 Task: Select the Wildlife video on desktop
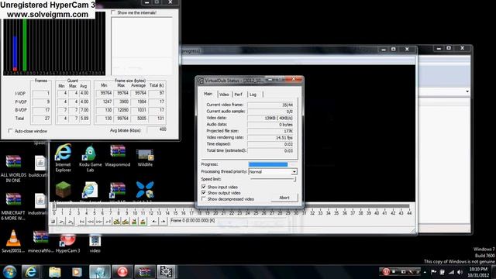pyautogui.click(x=145, y=157)
